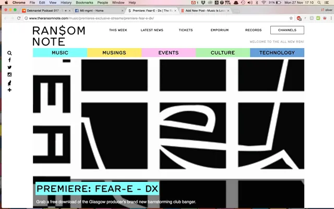Click 'Grab a free download' caption text
This screenshot has width=334, height=209.
tap(116, 202)
